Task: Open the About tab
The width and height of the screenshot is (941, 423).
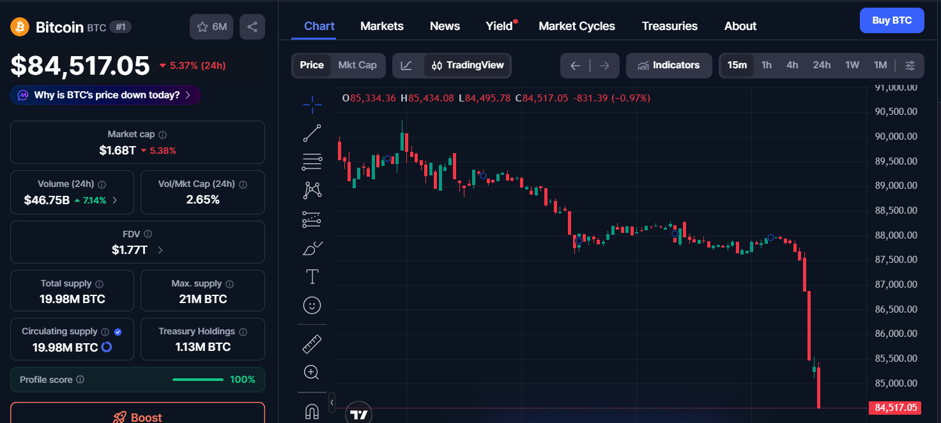Action: tap(740, 26)
